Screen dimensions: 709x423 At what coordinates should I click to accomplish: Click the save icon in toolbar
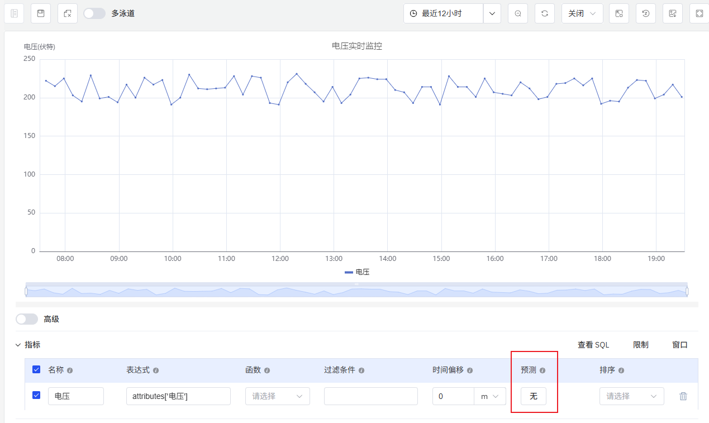pyautogui.click(x=41, y=13)
